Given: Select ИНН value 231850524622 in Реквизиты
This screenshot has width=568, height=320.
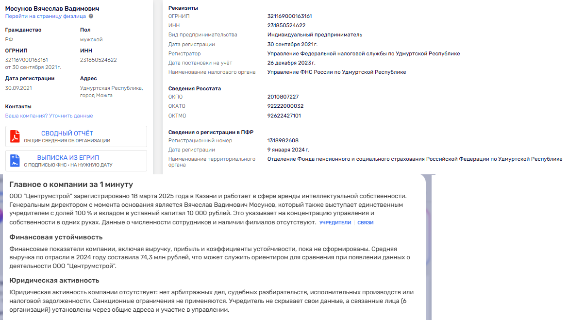Looking at the screenshot, I should click(x=286, y=25).
